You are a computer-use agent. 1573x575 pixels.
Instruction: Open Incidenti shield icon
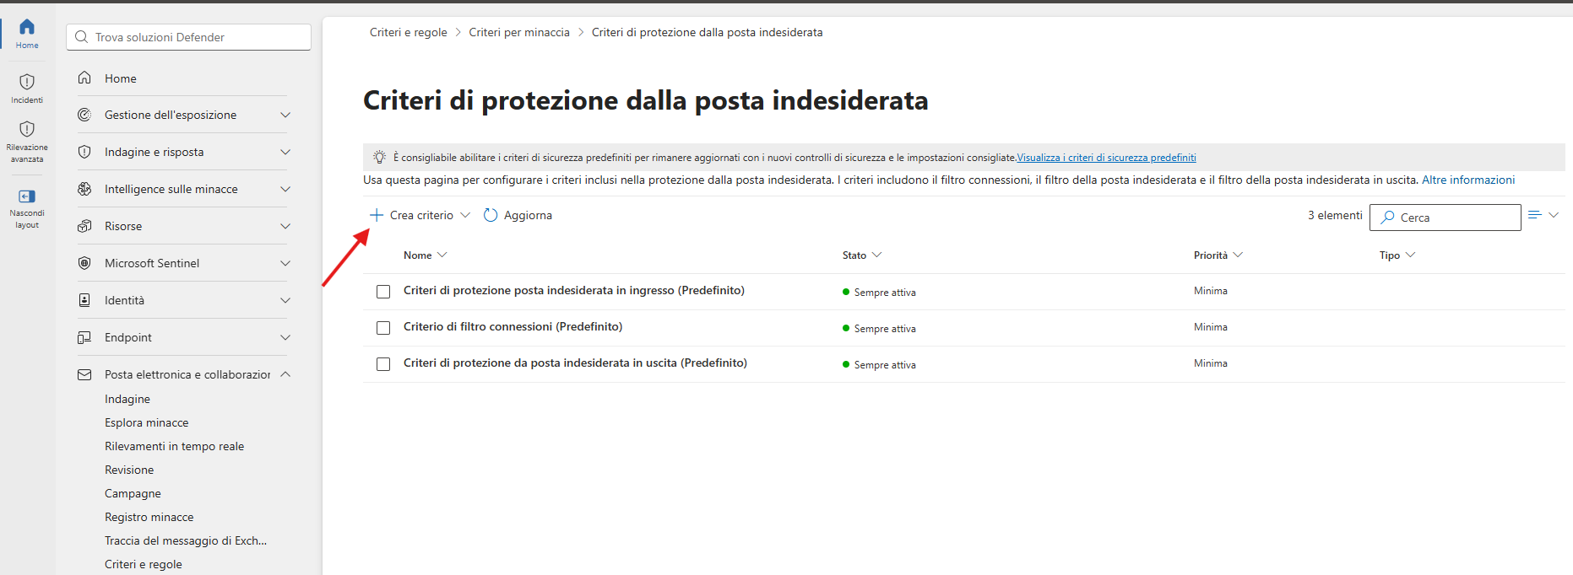[x=27, y=82]
